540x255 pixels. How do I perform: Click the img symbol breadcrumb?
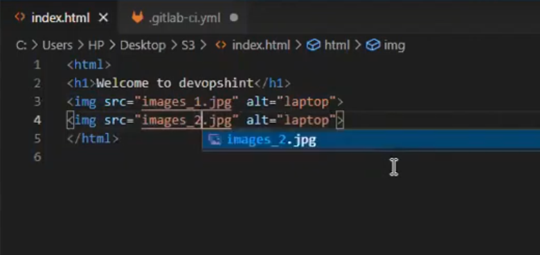[395, 46]
